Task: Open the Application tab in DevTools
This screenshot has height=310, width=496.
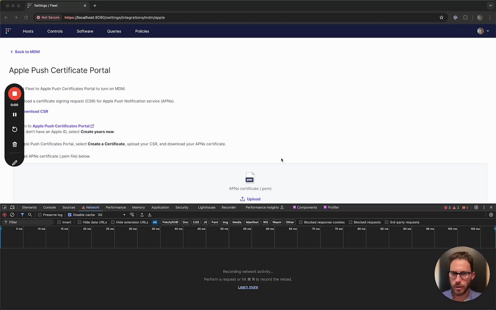Action: click(160, 207)
